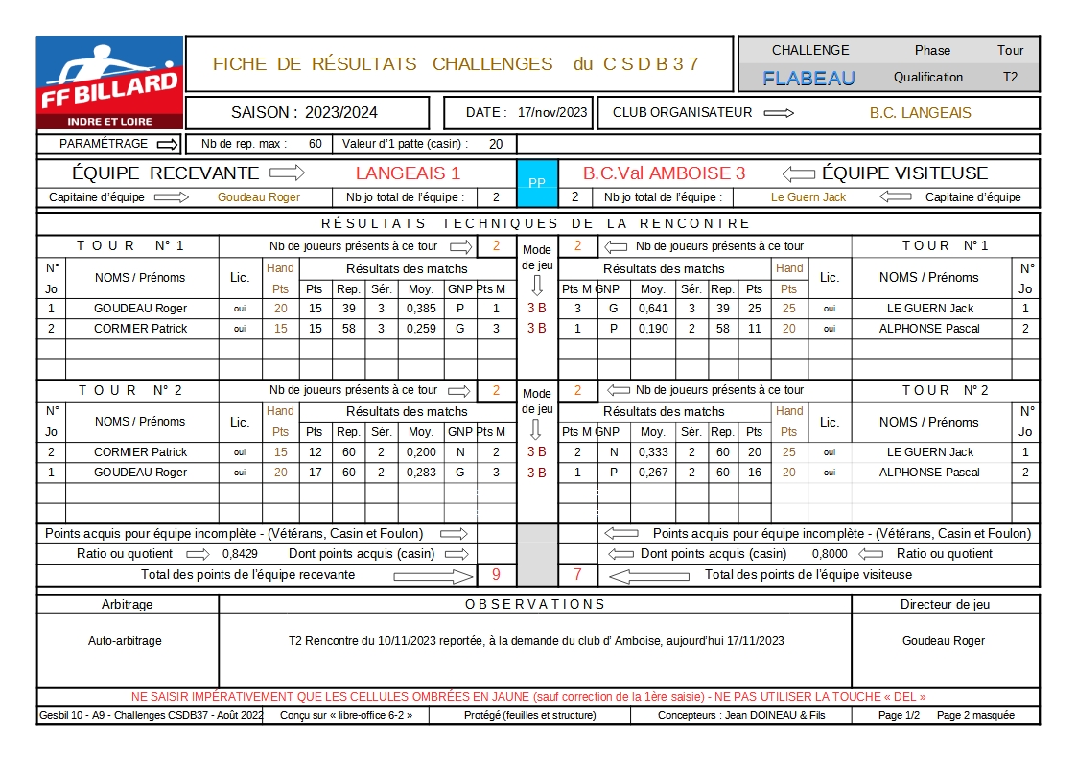This screenshot has height=761, width=1077.
Task: Click the arrow after the left Points acquis pour équipe incomplète
Action: [x=454, y=534]
